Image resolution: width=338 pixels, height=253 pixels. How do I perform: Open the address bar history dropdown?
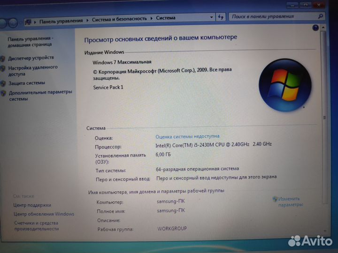[x=211, y=17]
